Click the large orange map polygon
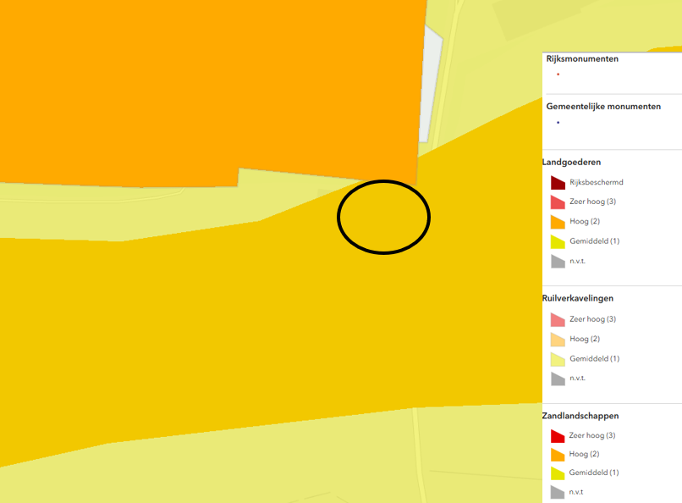This screenshot has width=682, height=503. pos(212,85)
